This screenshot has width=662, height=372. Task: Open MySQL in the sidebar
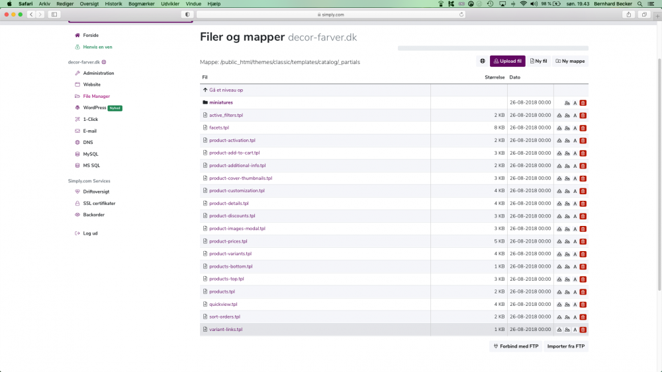point(90,154)
